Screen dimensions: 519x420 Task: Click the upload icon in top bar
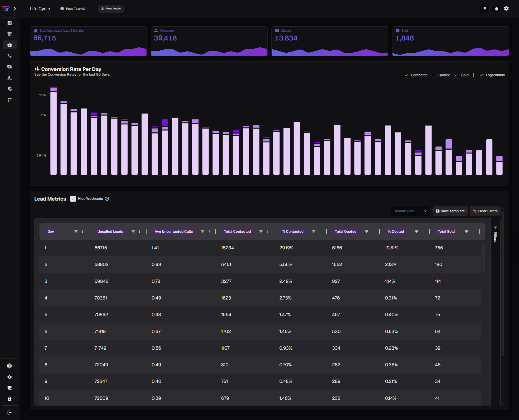485,9
